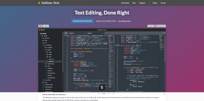Open the Download nav item
The image size is (204, 101).
(125, 3)
